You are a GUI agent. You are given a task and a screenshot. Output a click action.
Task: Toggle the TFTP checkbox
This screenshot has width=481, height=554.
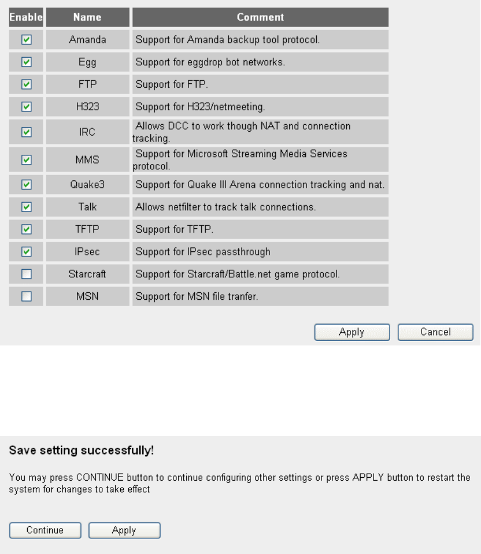click(26, 229)
